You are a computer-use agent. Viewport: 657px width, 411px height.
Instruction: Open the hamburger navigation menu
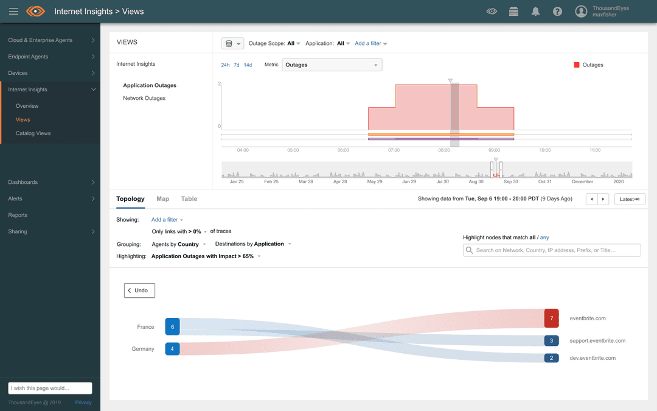[13, 12]
